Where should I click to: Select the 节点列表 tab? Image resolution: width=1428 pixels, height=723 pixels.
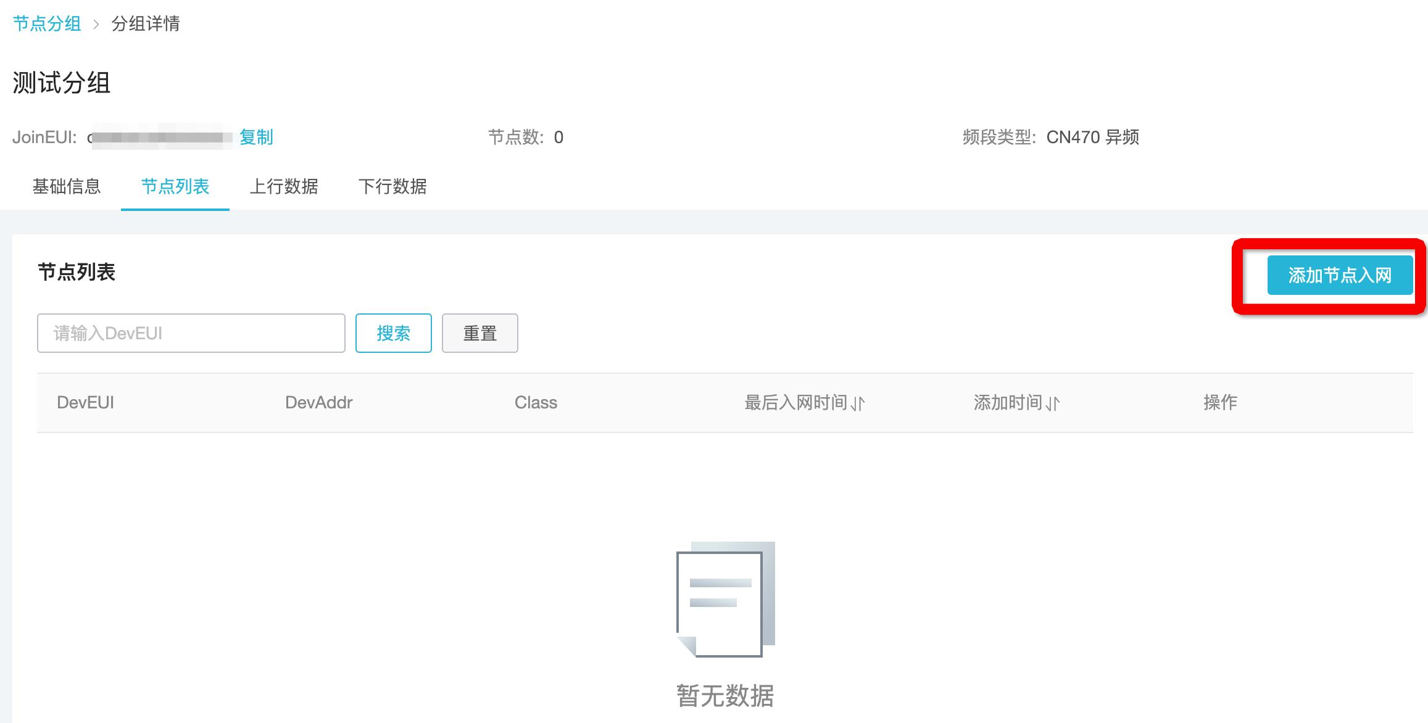tap(175, 187)
